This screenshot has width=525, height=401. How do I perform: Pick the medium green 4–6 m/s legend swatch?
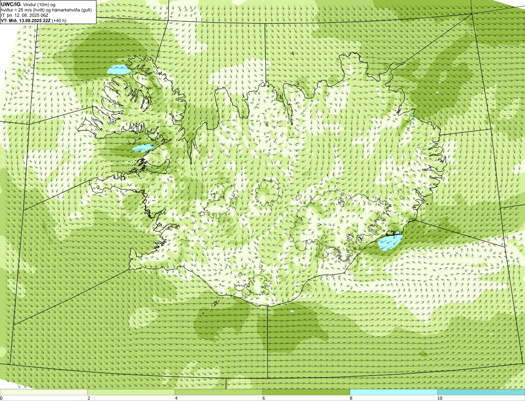click(x=219, y=392)
